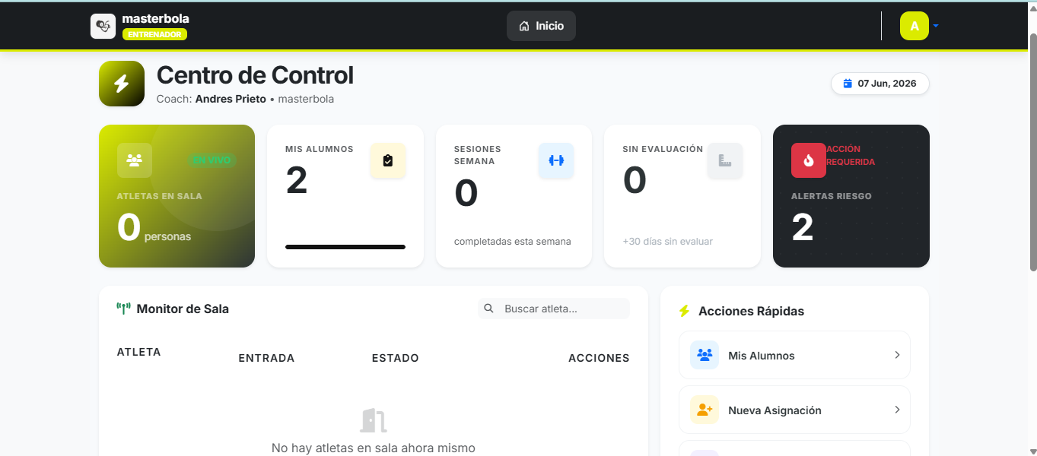Click the ACCIONES column header
The width and height of the screenshot is (1037, 456).
coord(599,358)
